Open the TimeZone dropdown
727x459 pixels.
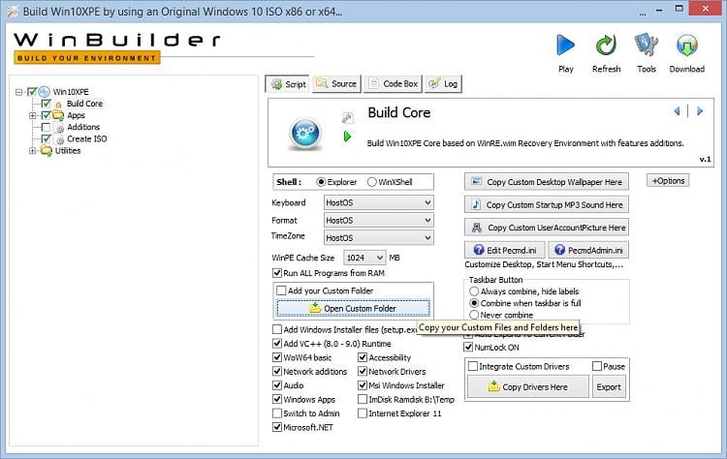378,237
